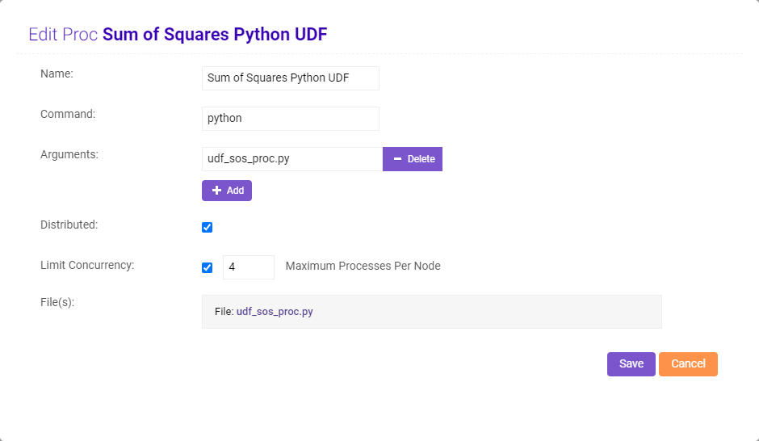Click the "File(s):" label
Screen dimensions: 759x441
point(57,302)
